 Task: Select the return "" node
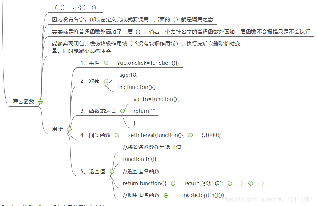144,111
